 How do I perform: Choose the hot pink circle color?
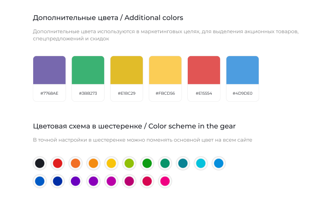pyautogui.click(x=165, y=181)
